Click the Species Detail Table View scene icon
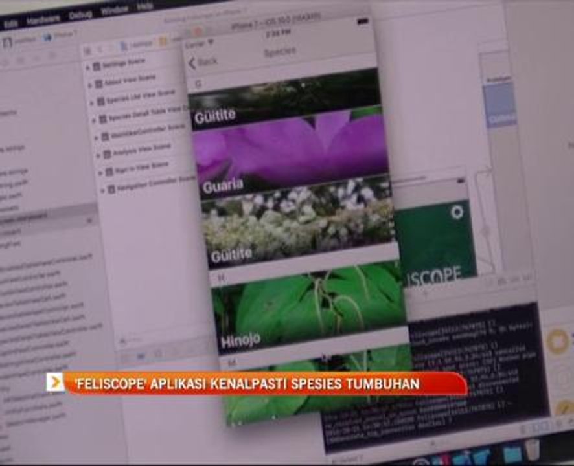574x466 pixels. pos(103,118)
